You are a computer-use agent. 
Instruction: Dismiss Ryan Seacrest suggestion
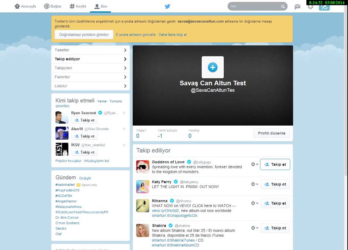[x=124, y=113]
